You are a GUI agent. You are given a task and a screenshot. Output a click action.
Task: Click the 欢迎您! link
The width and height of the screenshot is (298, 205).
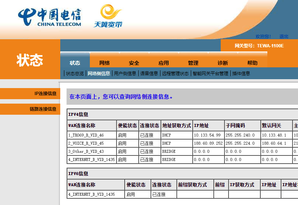pos(263,36)
